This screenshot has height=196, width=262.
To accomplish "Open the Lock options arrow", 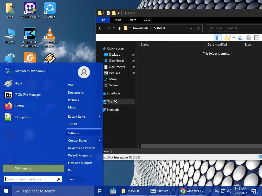I will tap(83, 179).
